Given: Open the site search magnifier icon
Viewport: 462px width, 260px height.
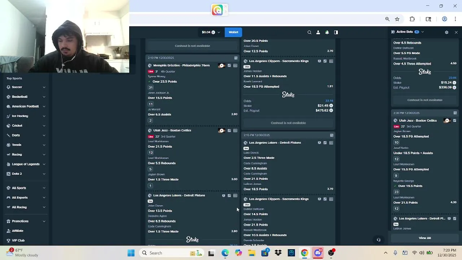Looking at the screenshot, I should tap(309, 32).
